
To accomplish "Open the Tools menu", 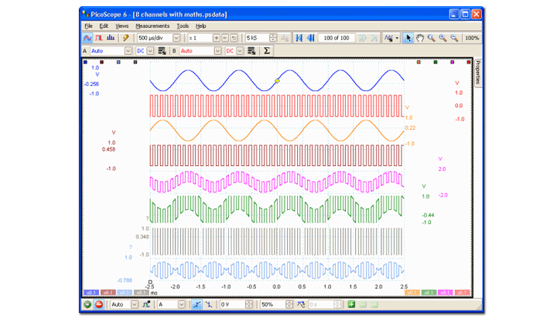I will click(x=183, y=25).
